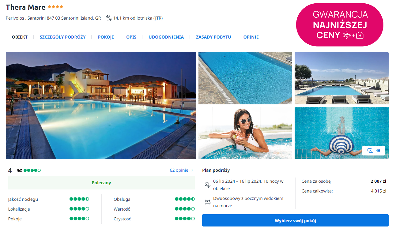Click the photo gallery icon showing 46
This screenshot has width=396, height=232.
pyautogui.click(x=370, y=151)
